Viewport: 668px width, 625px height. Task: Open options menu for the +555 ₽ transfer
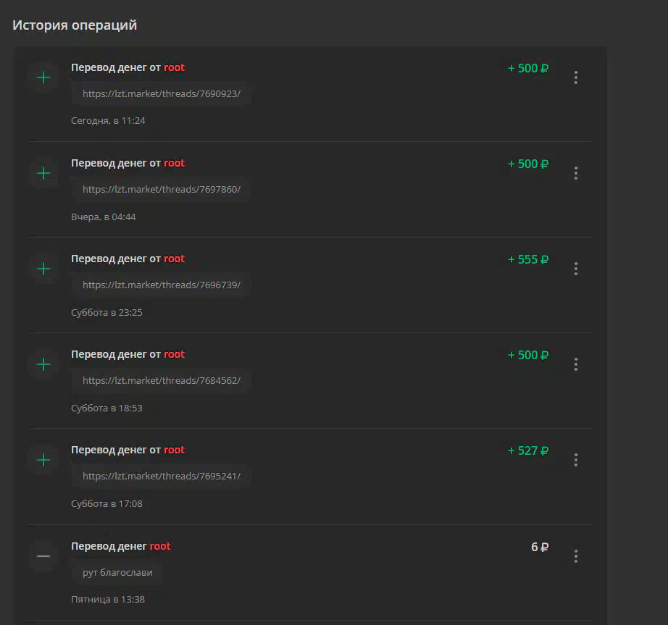pos(575,269)
